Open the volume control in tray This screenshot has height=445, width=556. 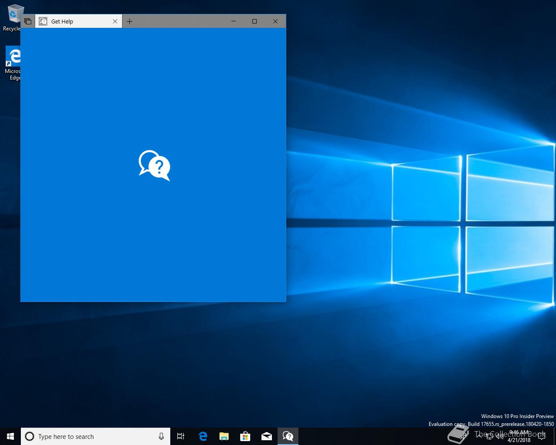pos(500,436)
